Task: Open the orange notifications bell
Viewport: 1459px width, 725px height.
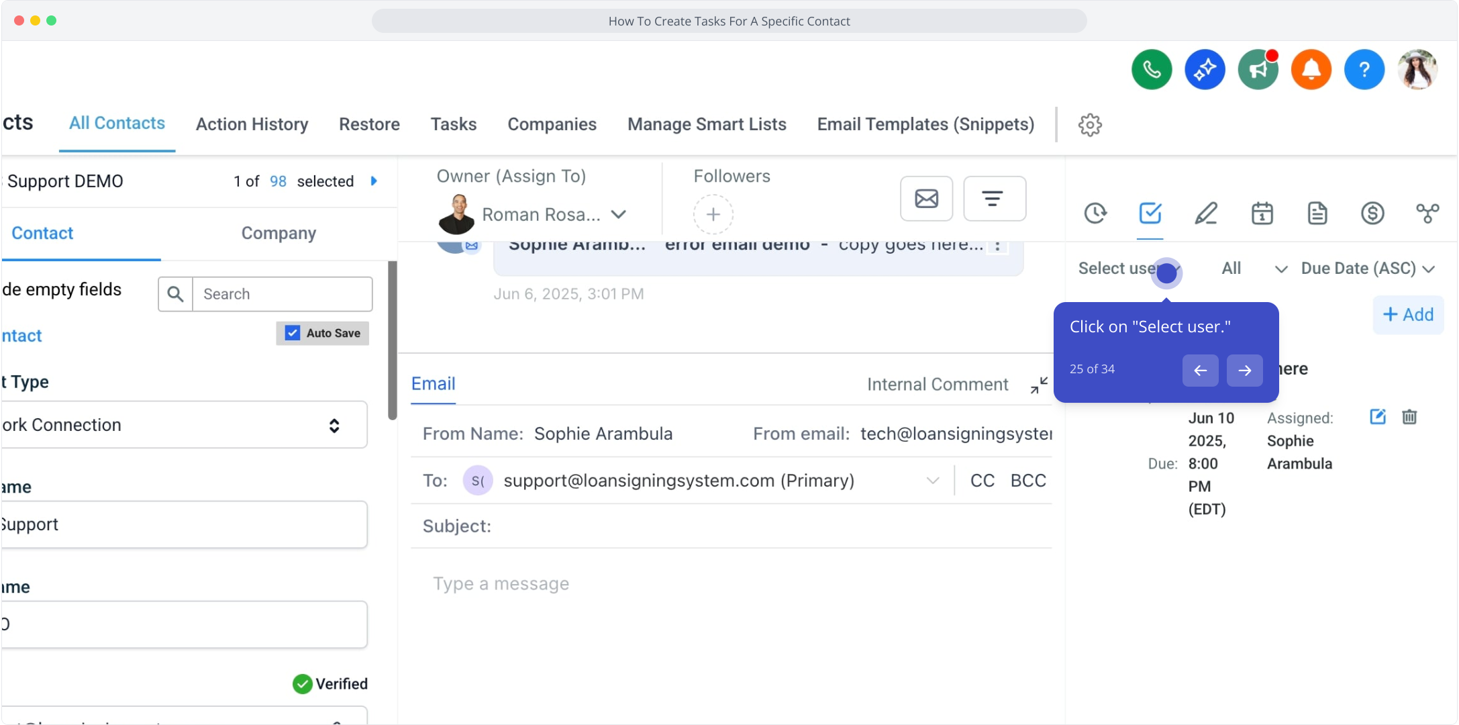Action: point(1311,69)
